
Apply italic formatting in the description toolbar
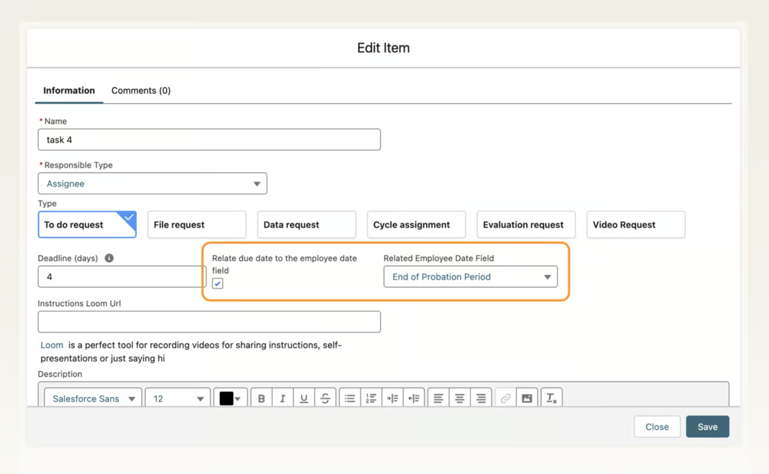[282, 398]
